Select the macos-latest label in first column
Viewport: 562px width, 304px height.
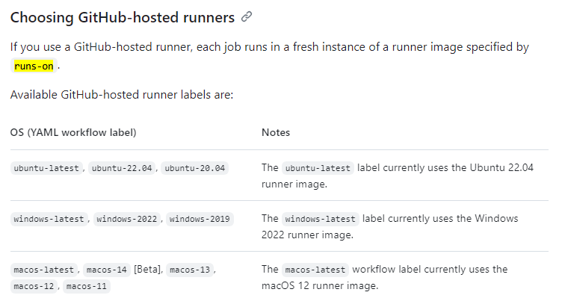pos(44,270)
